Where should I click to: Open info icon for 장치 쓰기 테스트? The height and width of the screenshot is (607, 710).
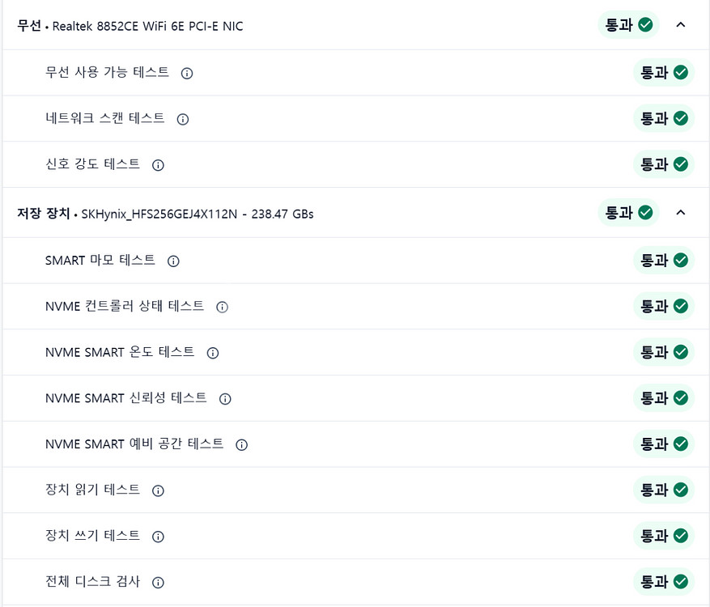click(x=159, y=537)
